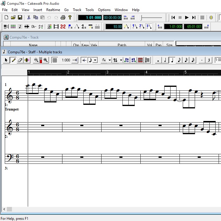Image resolution: width=221 pixels, height=221 pixels.
Task: Open the display resolution note dropdown
Action: [x=95, y=60]
